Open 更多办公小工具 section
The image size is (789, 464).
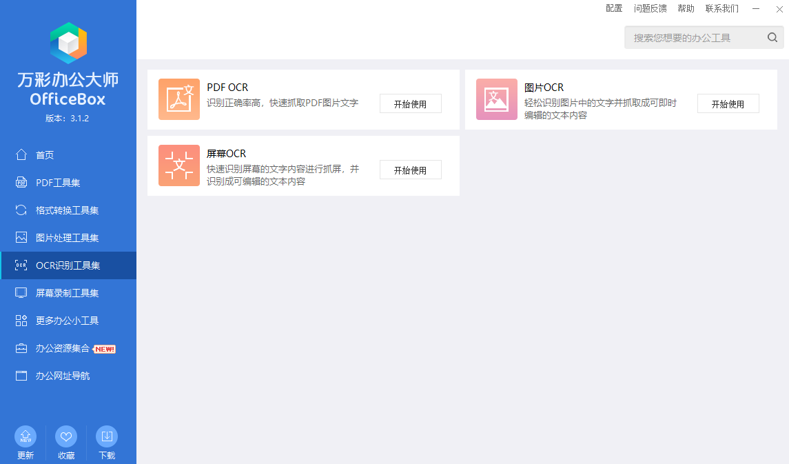[67, 321]
